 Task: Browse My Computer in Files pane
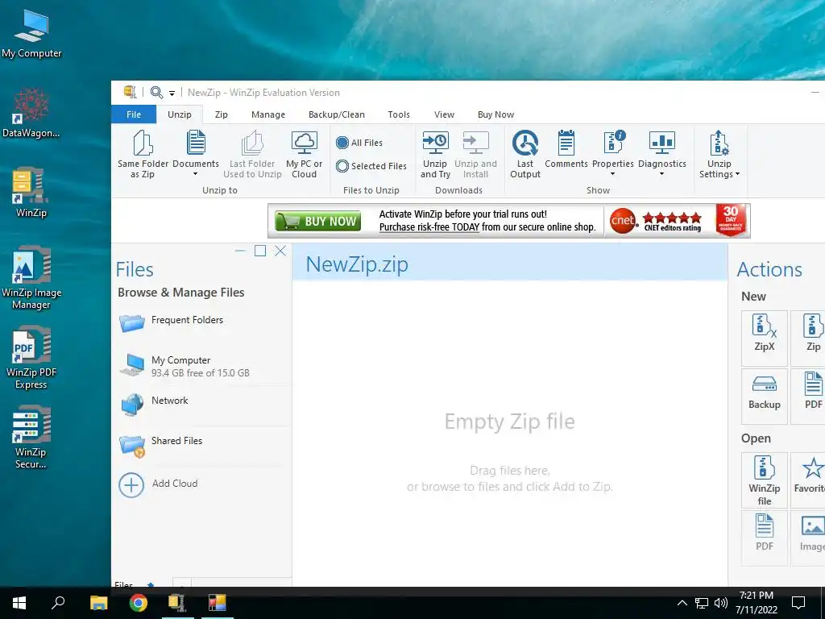click(x=204, y=366)
